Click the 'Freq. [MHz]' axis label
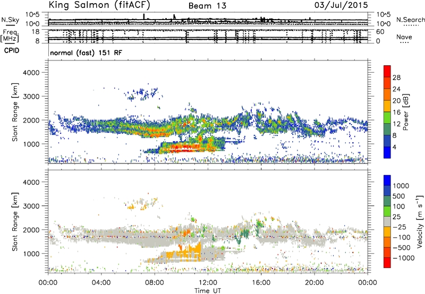425x294 pixels. coord(10,36)
